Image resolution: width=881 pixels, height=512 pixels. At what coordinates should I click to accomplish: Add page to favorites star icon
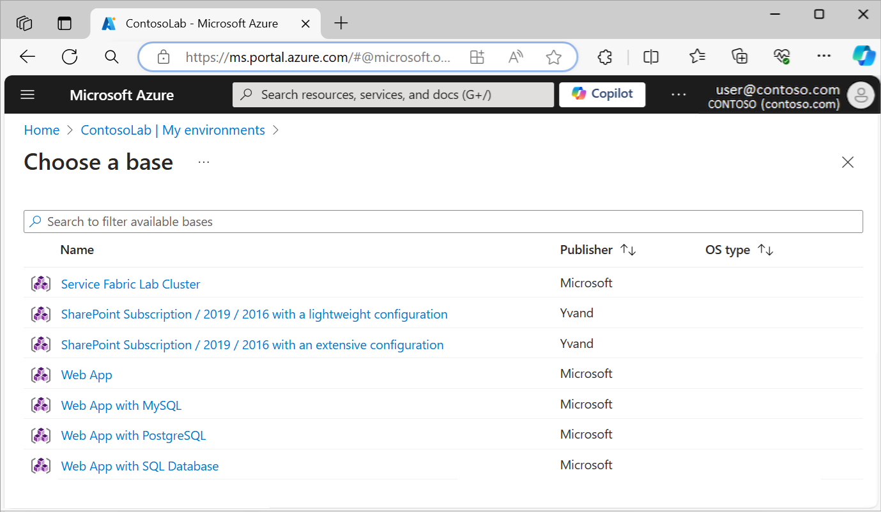coord(553,57)
